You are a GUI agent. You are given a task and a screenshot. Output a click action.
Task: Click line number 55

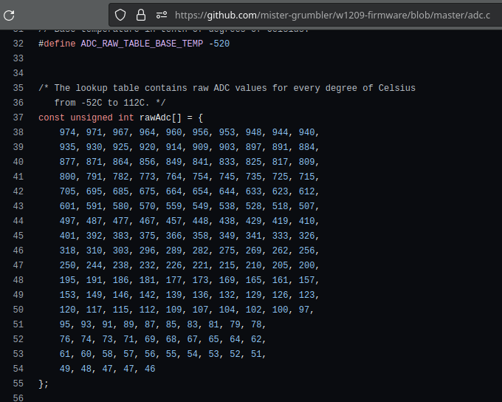pos(18,384)
